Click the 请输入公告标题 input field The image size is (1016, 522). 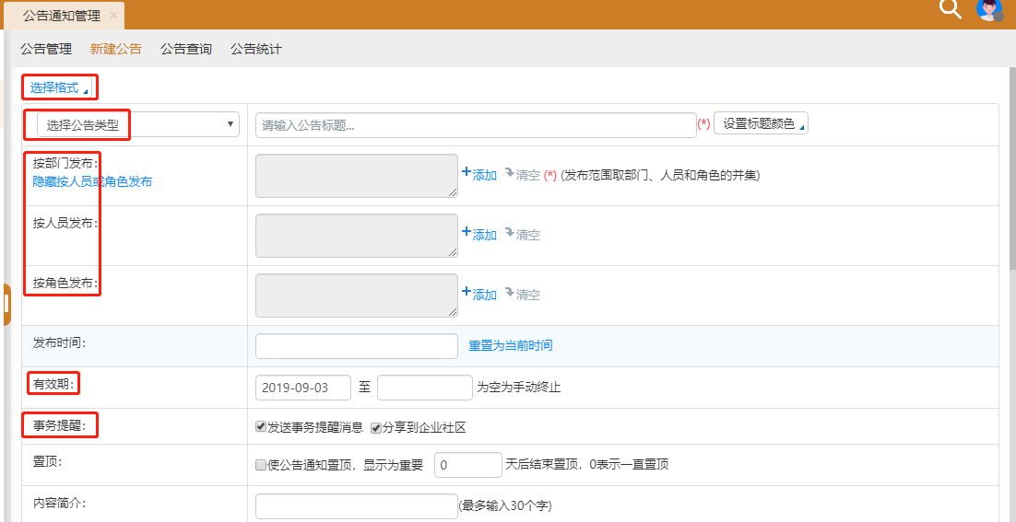coord(475,125)
